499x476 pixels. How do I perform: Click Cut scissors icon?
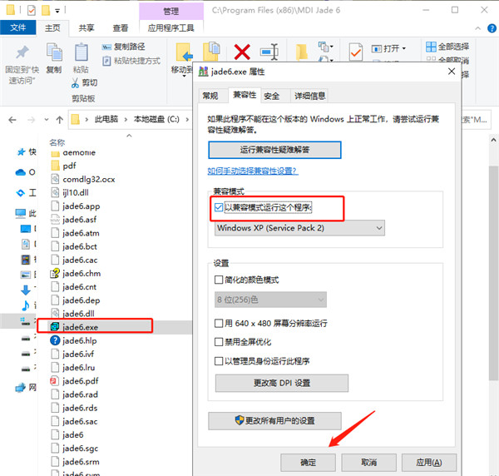point(75,82)
